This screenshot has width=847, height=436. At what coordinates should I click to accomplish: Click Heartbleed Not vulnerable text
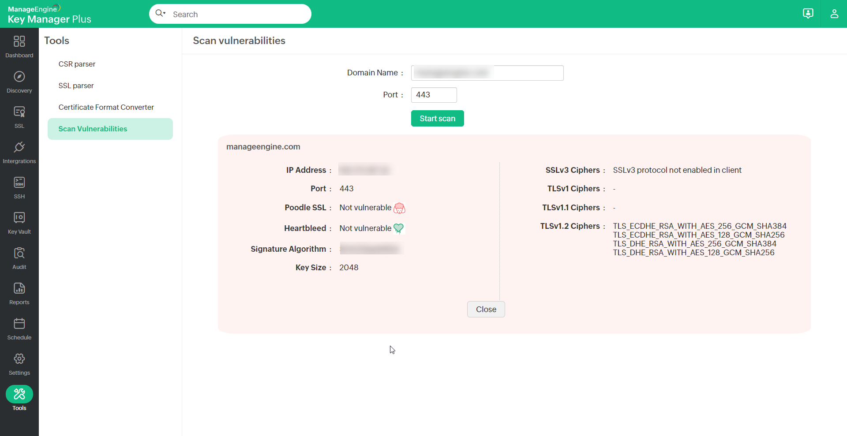point(365,228)
